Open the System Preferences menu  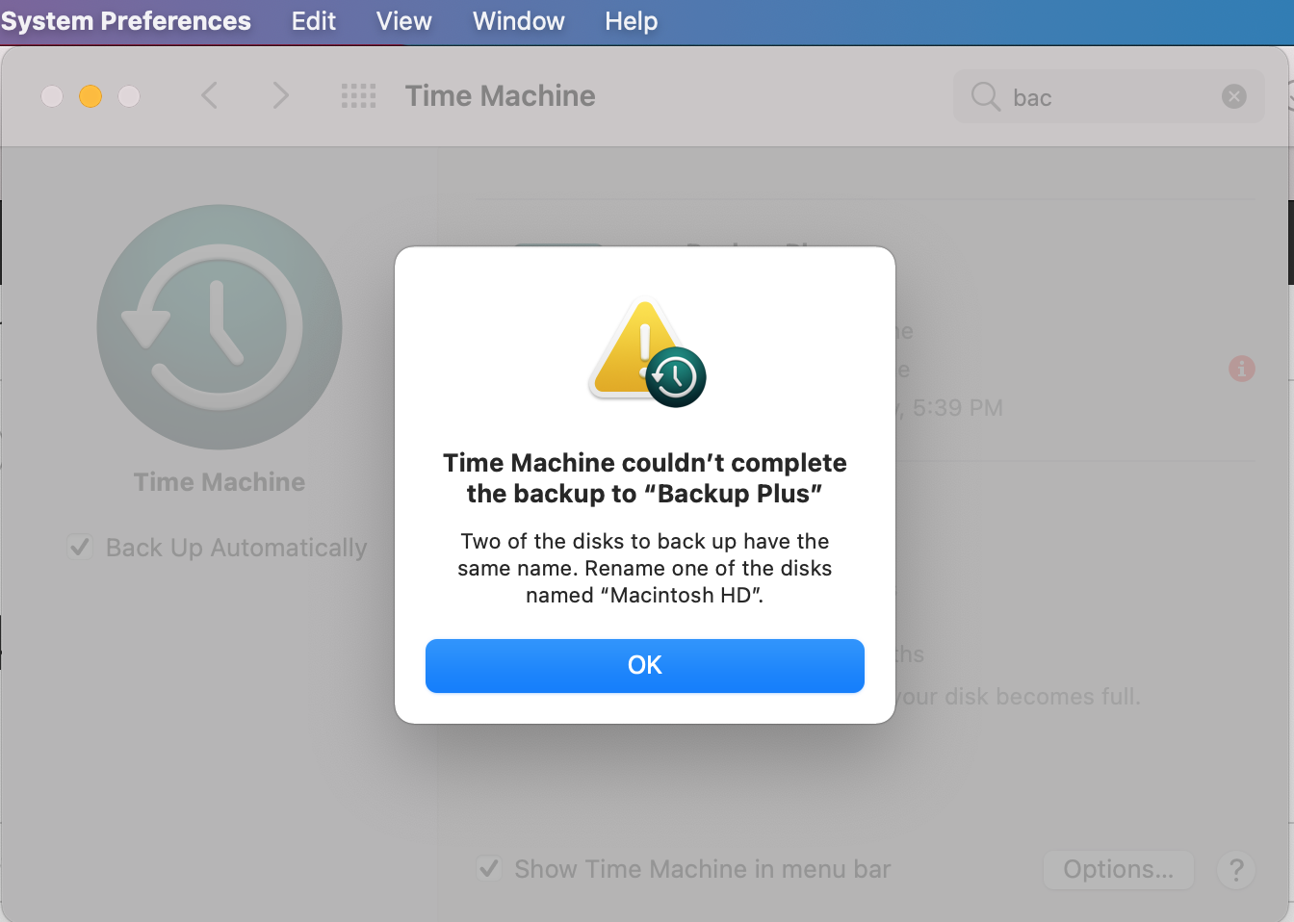click(126, 21)
